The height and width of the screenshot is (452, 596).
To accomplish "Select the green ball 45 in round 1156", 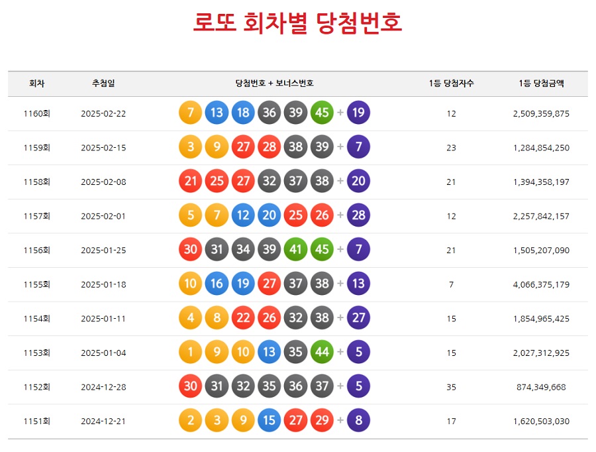I will [322, 250].
